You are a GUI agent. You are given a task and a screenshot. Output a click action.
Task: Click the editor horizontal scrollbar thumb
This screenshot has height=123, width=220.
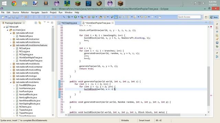[x=124, y=115]
